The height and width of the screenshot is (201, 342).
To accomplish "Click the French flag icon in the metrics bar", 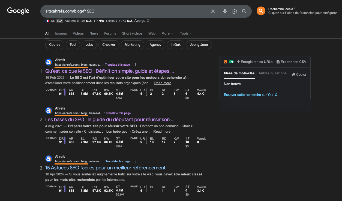I will coord(47,21).
